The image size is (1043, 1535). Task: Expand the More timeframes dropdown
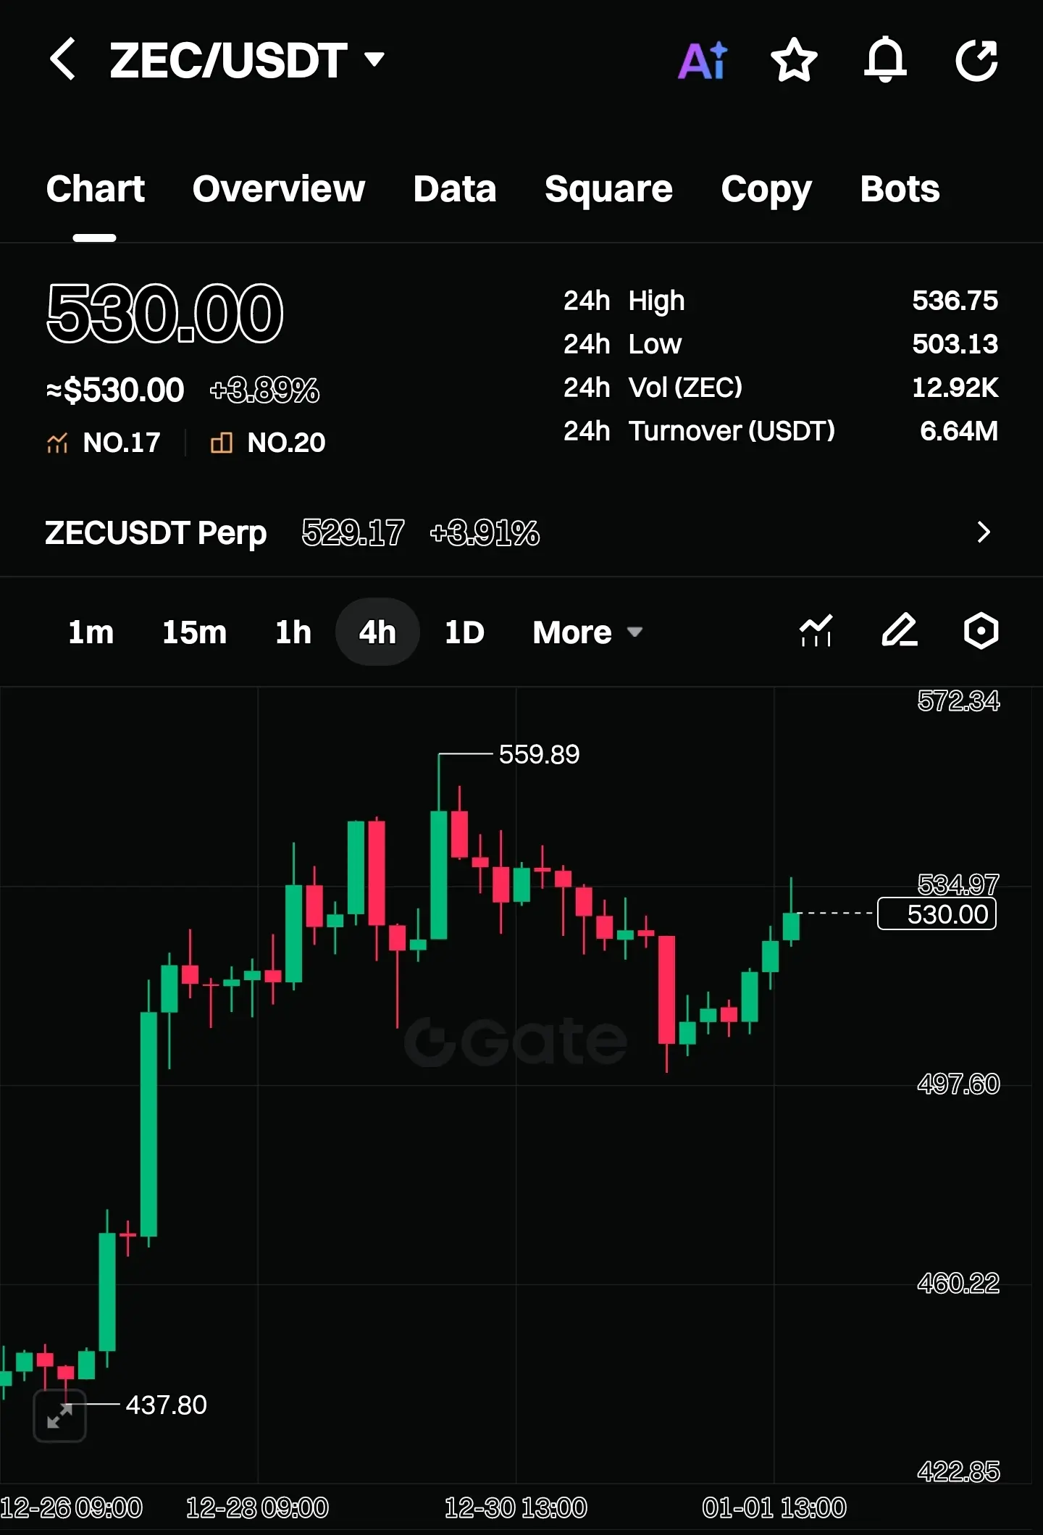coord(587,632)
